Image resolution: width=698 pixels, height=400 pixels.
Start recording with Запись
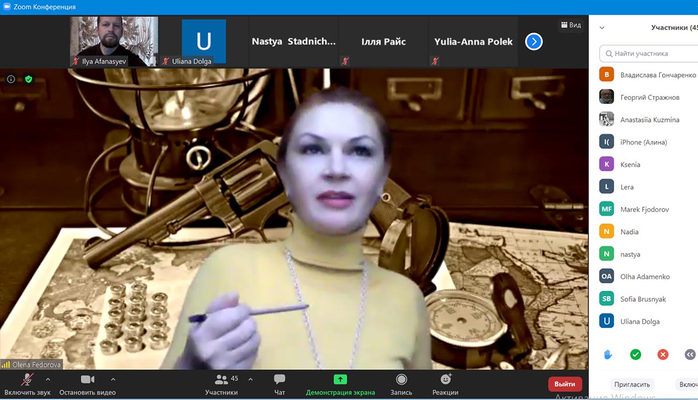pos(401,384)
